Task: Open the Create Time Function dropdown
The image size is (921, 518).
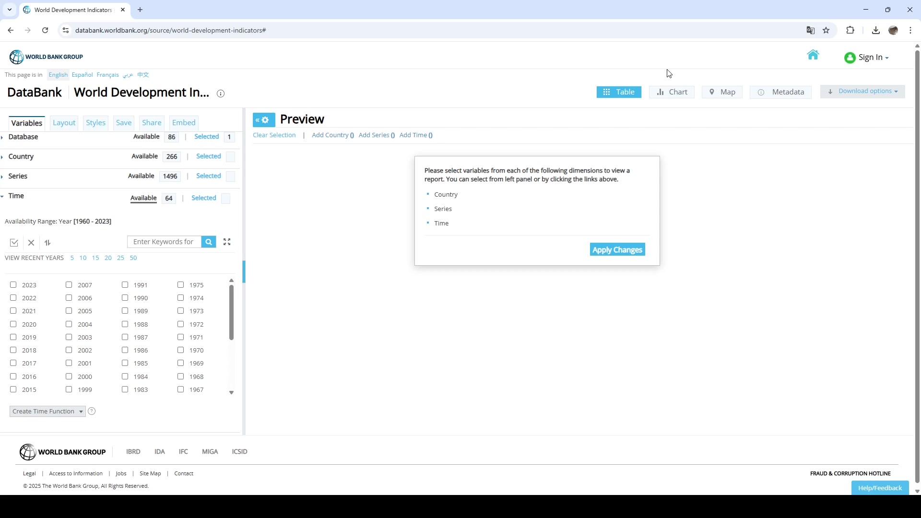Action: (x=47, y=411)
